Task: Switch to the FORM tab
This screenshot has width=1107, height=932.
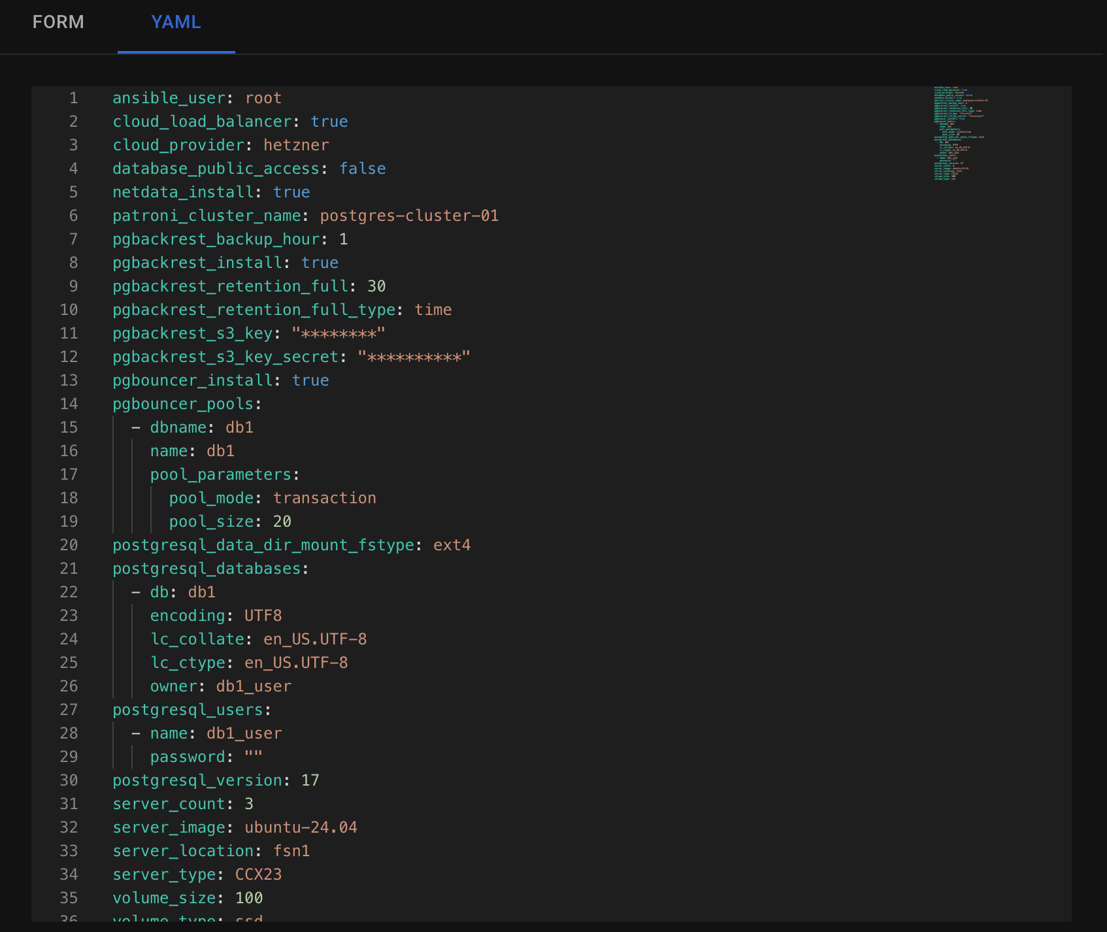Action: tap(58, 22)
